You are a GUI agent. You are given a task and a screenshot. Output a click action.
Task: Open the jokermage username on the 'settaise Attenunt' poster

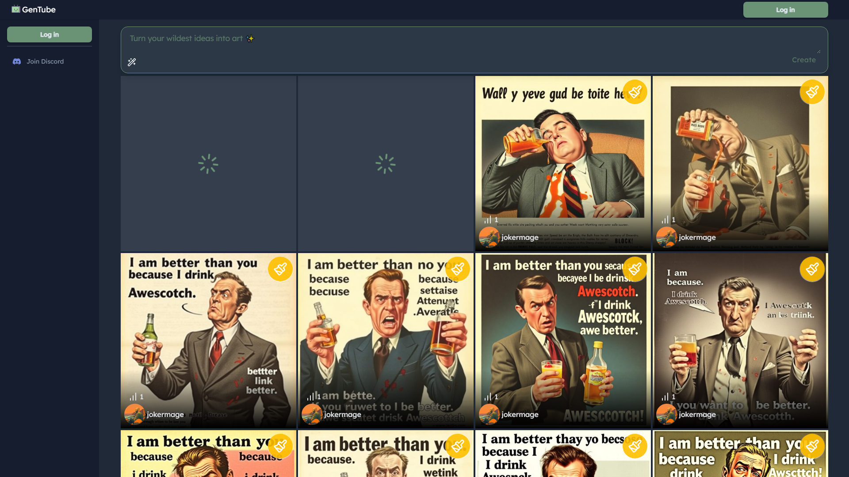343,415
